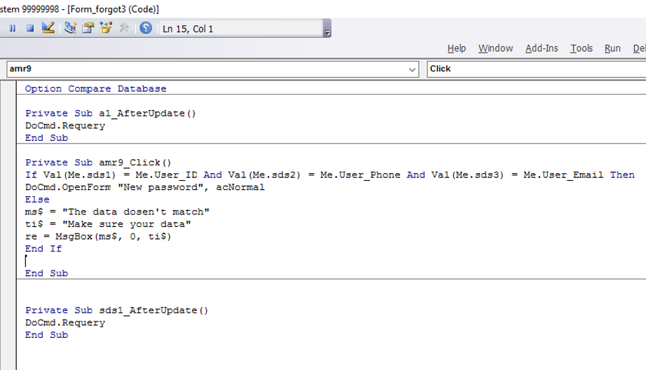646x370 pixels.
Task: Open the Run menu
Action: tap(612, 48)
